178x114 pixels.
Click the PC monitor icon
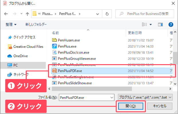pyautogui.click(x=10, y=65)
